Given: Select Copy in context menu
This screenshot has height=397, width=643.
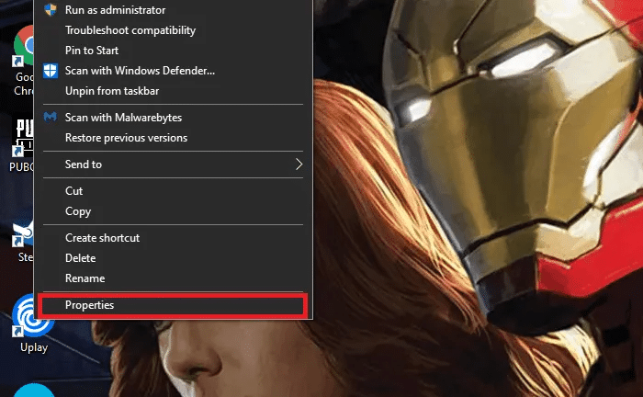Looking at the screenshot, I should 173,211.
